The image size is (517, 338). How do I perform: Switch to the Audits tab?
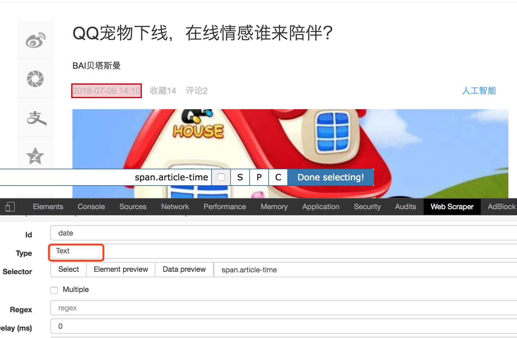pyautogui.click(x=406, y=207)
